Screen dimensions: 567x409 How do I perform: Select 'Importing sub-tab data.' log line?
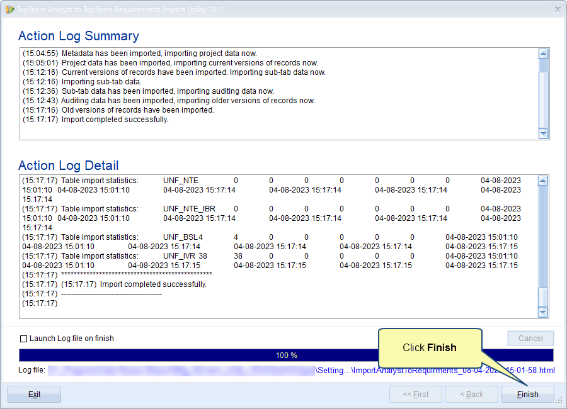pyautogui.click(x=82, y=82)
